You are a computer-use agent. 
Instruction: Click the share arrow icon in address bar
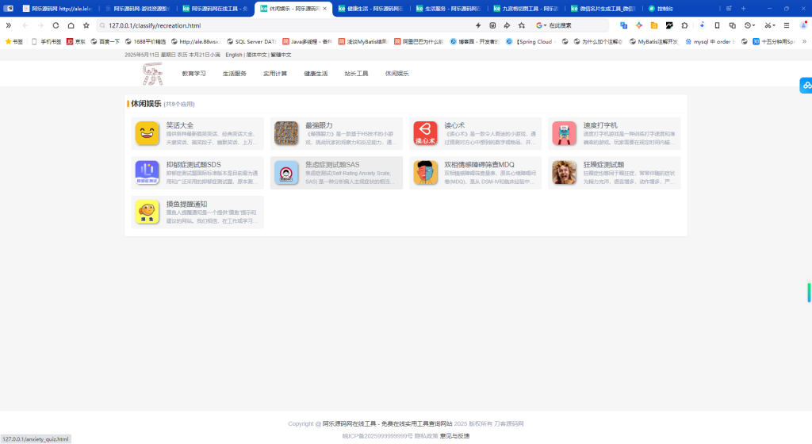pyautogui.click(x=507, y=25)
